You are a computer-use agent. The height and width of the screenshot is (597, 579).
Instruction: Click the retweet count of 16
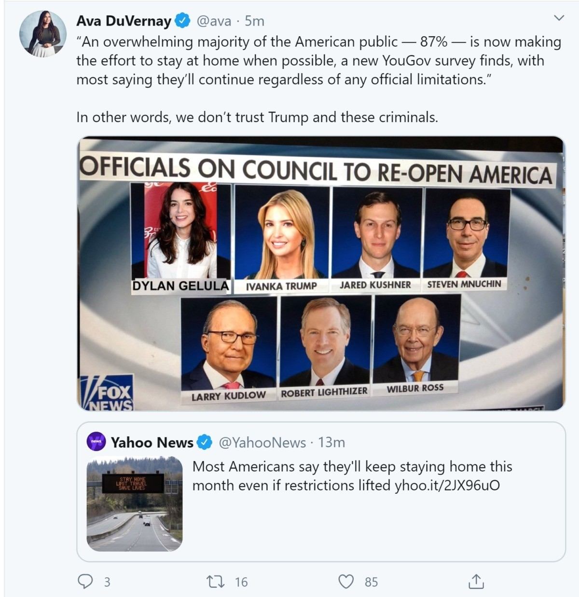pyautogui.click(x=241, y=582)
